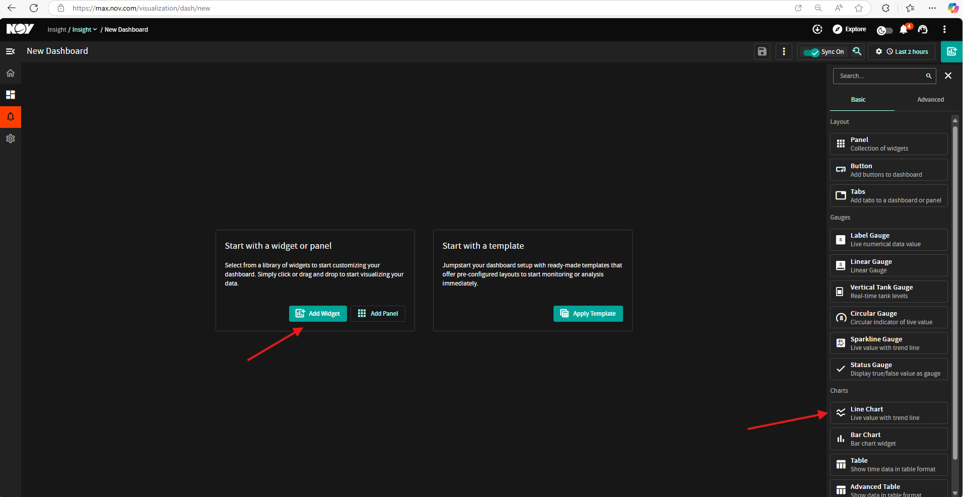This screenshot has width=963, height=497.
Task: Click the download status icon in top bar
Action: 817,29
